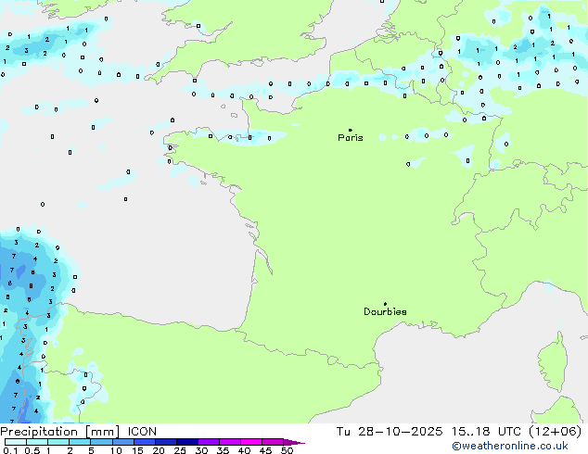The height and width of the screenshot is (454, 588).
Task: Open the weatheronline.co.uk copyright link
Action: pyautogui.click(x=510, y=446)
